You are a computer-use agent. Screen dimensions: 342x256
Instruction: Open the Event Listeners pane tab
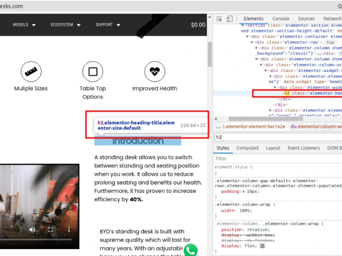click(x=304, y=148)
